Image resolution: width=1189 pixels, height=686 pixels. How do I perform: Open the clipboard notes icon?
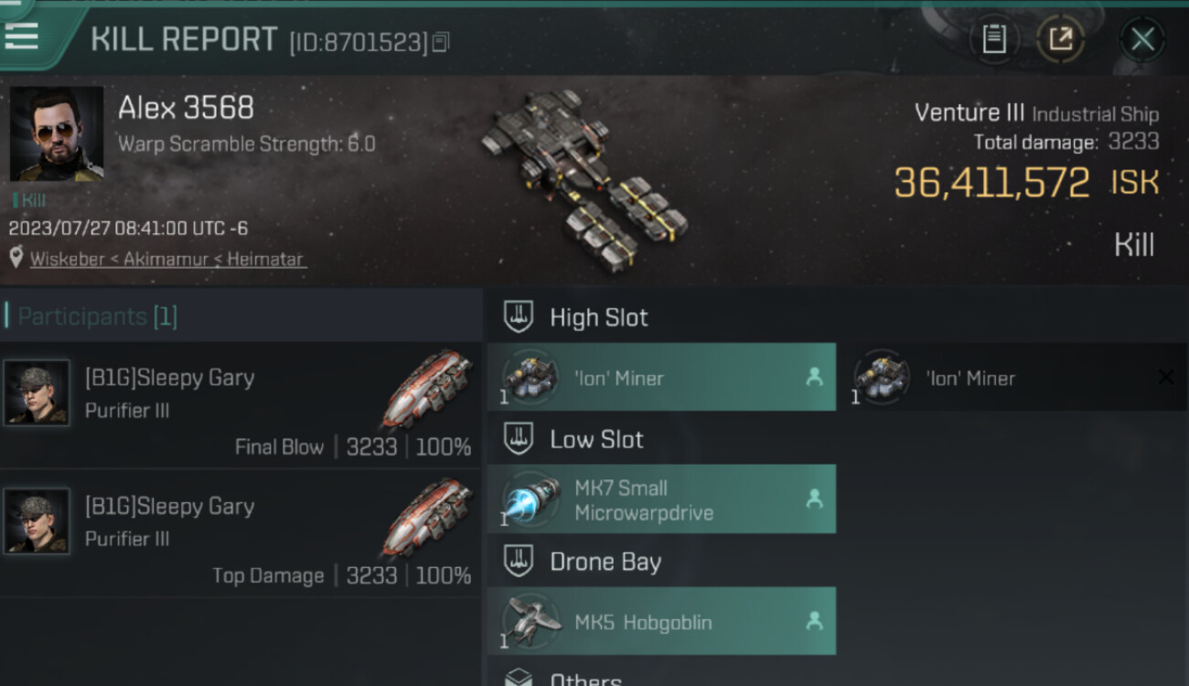click(x=994, y=39)
